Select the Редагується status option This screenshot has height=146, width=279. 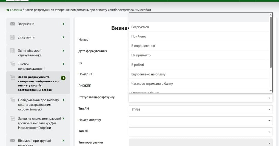pos(199,27)
